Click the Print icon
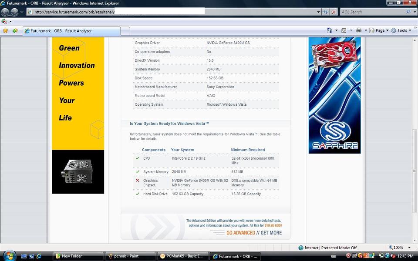Image resolution: width=418 pixels, height=261 pixels. tap(359, 30)
